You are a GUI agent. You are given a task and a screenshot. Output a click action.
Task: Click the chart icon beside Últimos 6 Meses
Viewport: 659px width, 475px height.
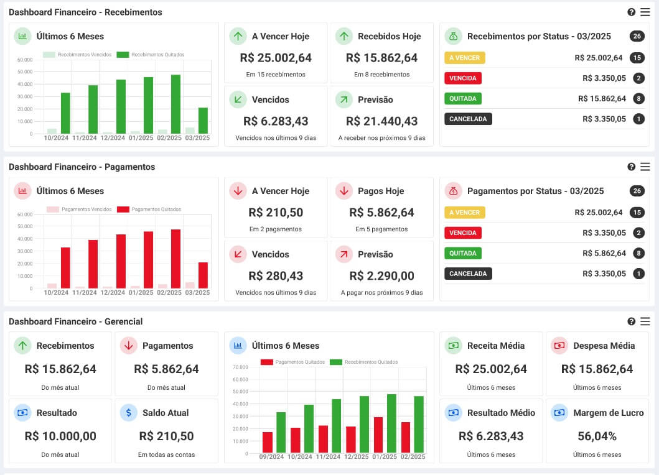[23, 36]
